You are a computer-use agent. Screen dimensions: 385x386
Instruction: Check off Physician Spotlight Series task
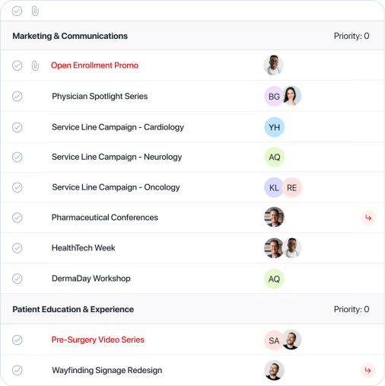(x=17, y=96)
